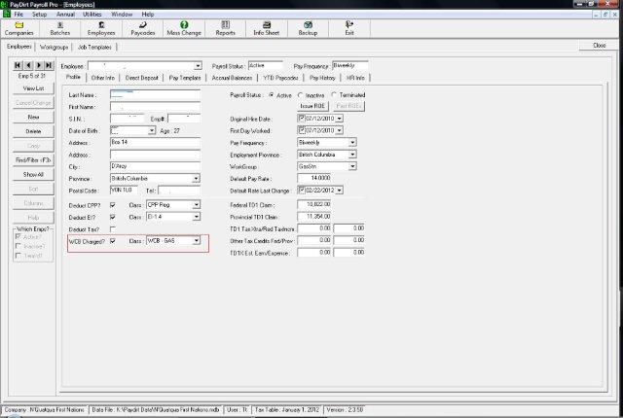This screenshot has width=623, height=418.
Task: Click the Batches toolbar icon
Action: (61, 28)
